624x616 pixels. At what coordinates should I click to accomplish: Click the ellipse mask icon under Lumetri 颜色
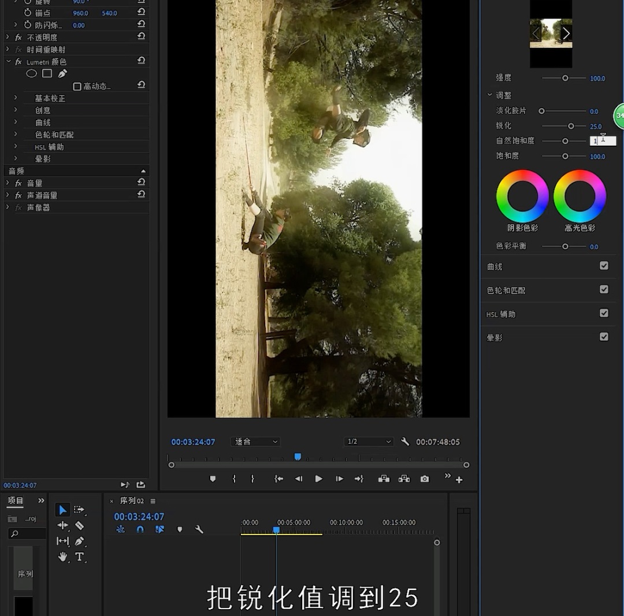31,73
